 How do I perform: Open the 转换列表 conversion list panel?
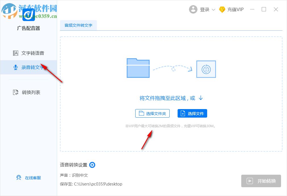point(29,92)
